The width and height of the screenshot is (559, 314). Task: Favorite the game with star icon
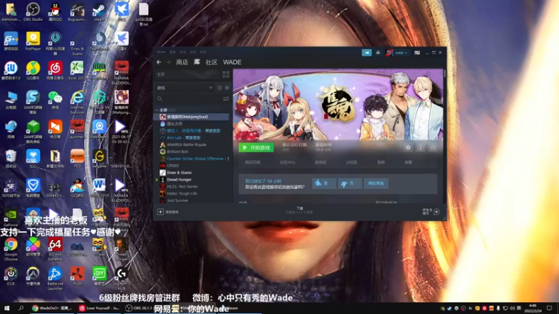[x=433, y=147]
